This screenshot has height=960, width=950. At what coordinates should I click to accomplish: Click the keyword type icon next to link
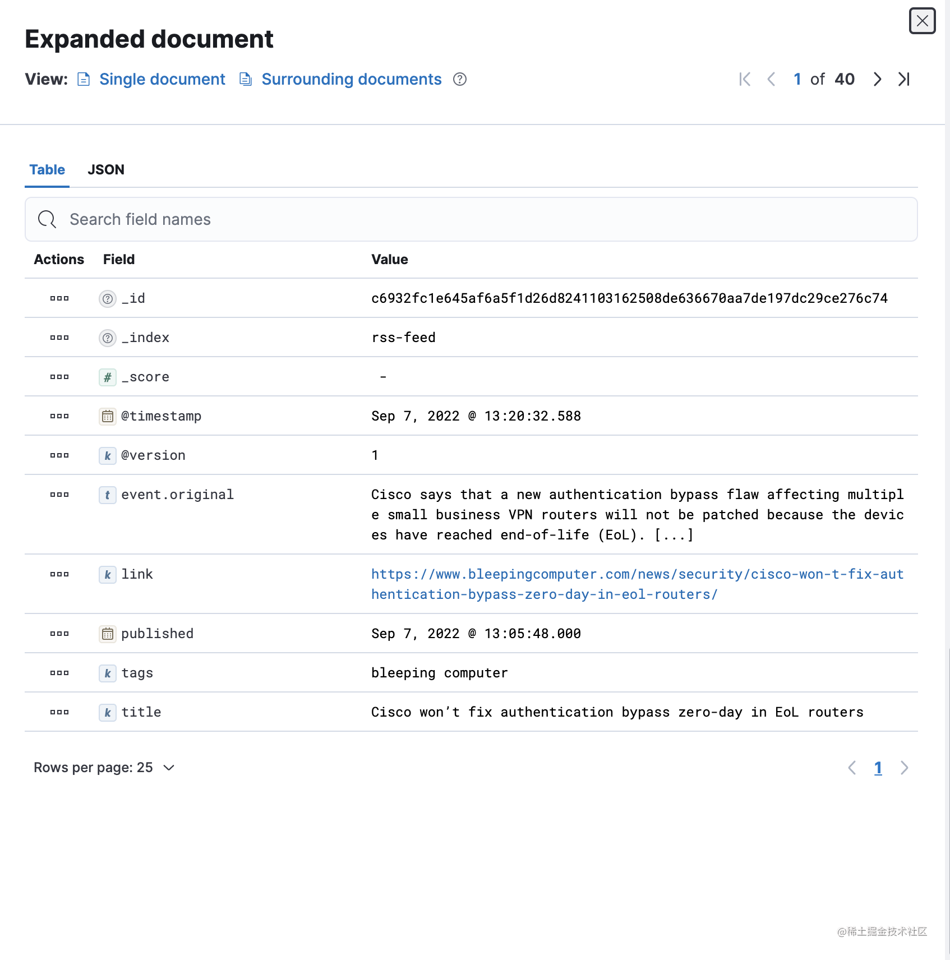108,574
